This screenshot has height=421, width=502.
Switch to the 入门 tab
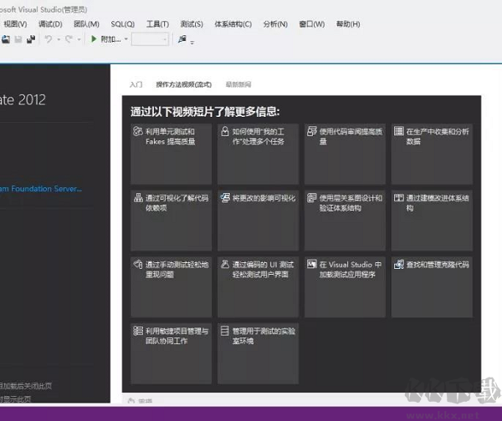(x=136, y=84)
